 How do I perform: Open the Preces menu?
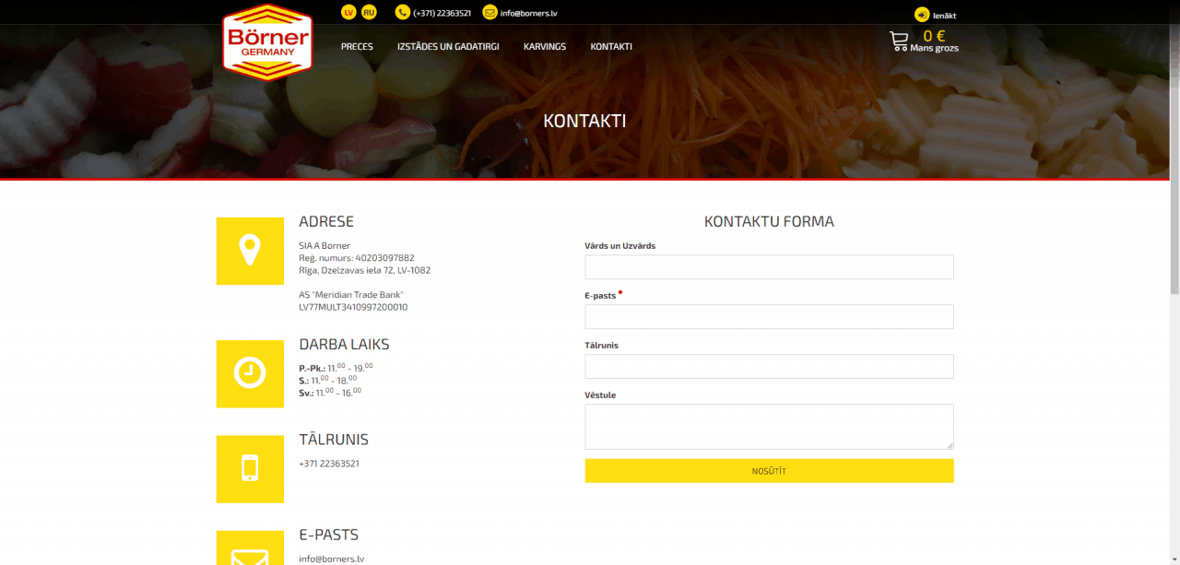click(x=357, y=46)
